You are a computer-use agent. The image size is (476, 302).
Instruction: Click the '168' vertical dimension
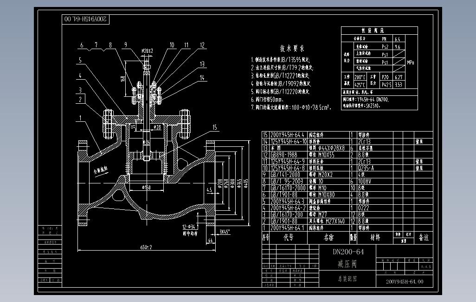[x=122, y=79]
